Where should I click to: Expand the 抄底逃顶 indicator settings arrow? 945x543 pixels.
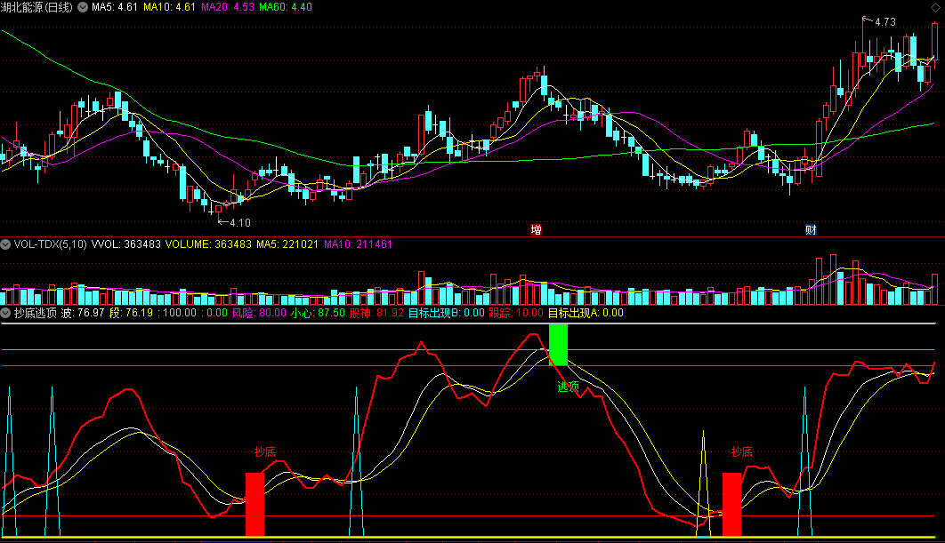tap(5, 313)
